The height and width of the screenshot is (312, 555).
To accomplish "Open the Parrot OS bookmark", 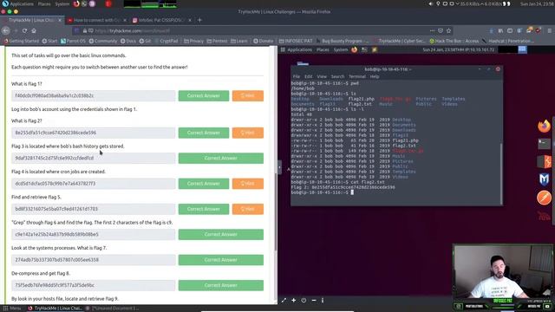I will point(73,41).
